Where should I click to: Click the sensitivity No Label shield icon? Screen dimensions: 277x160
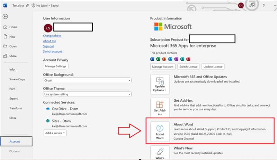click(x=33, y=6)
